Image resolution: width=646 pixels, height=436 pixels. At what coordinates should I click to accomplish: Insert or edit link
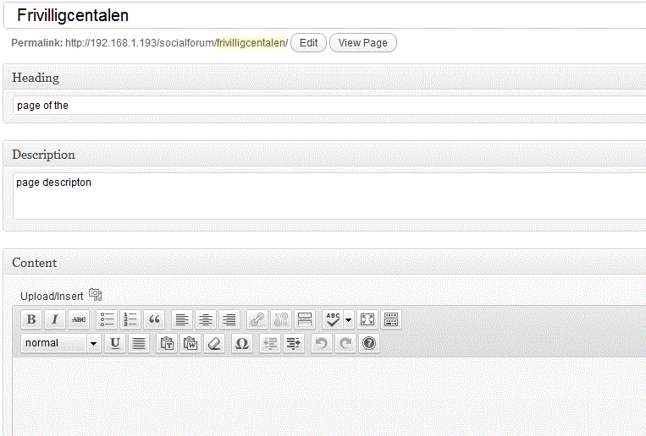point(257,319)
